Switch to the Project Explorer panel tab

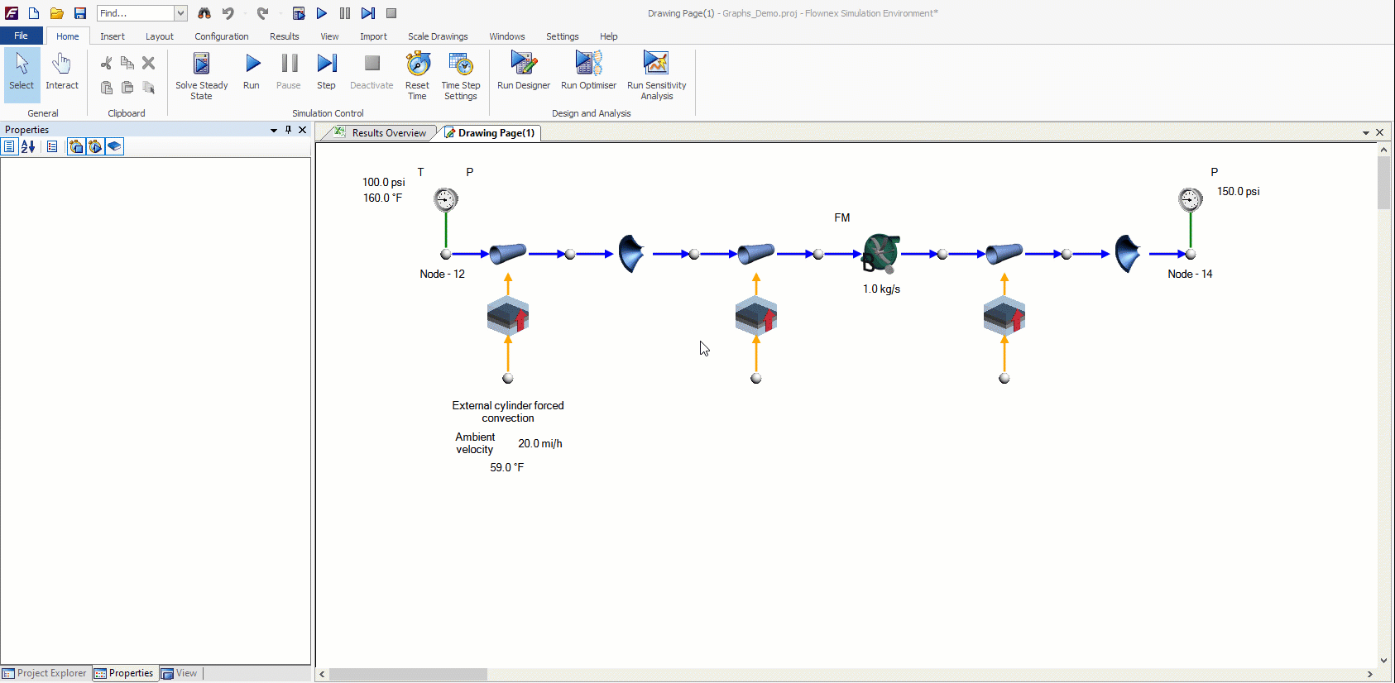coord(45,673)
